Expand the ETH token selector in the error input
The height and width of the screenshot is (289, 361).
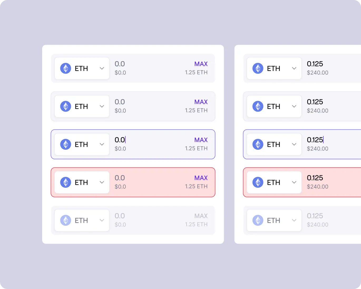click(102, 182)
